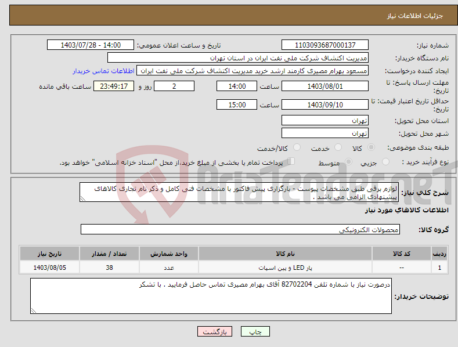The height and width of the screenshot is (347, 458).
Task: Click the delivery city field تهران
Action: point(325,133)
